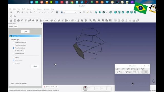
Task: Open KMagnifier zoom ratio dropdown
Action: (x=136, y=72)
